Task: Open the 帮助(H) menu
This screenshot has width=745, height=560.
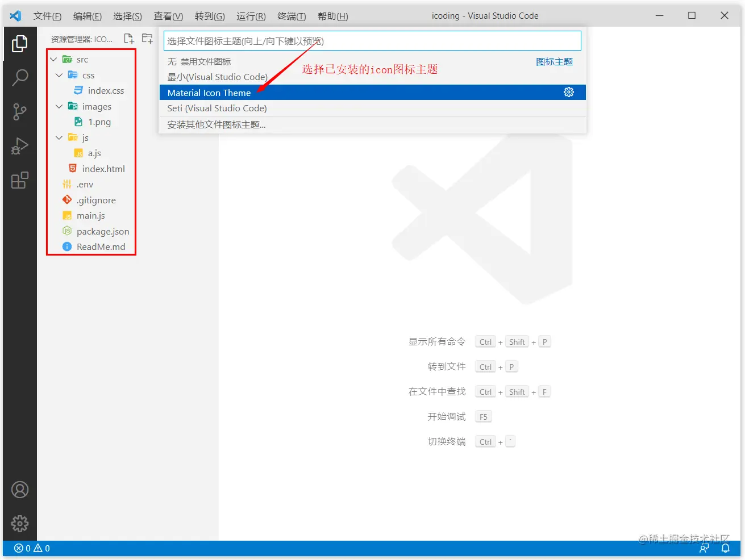Action: 333,16
